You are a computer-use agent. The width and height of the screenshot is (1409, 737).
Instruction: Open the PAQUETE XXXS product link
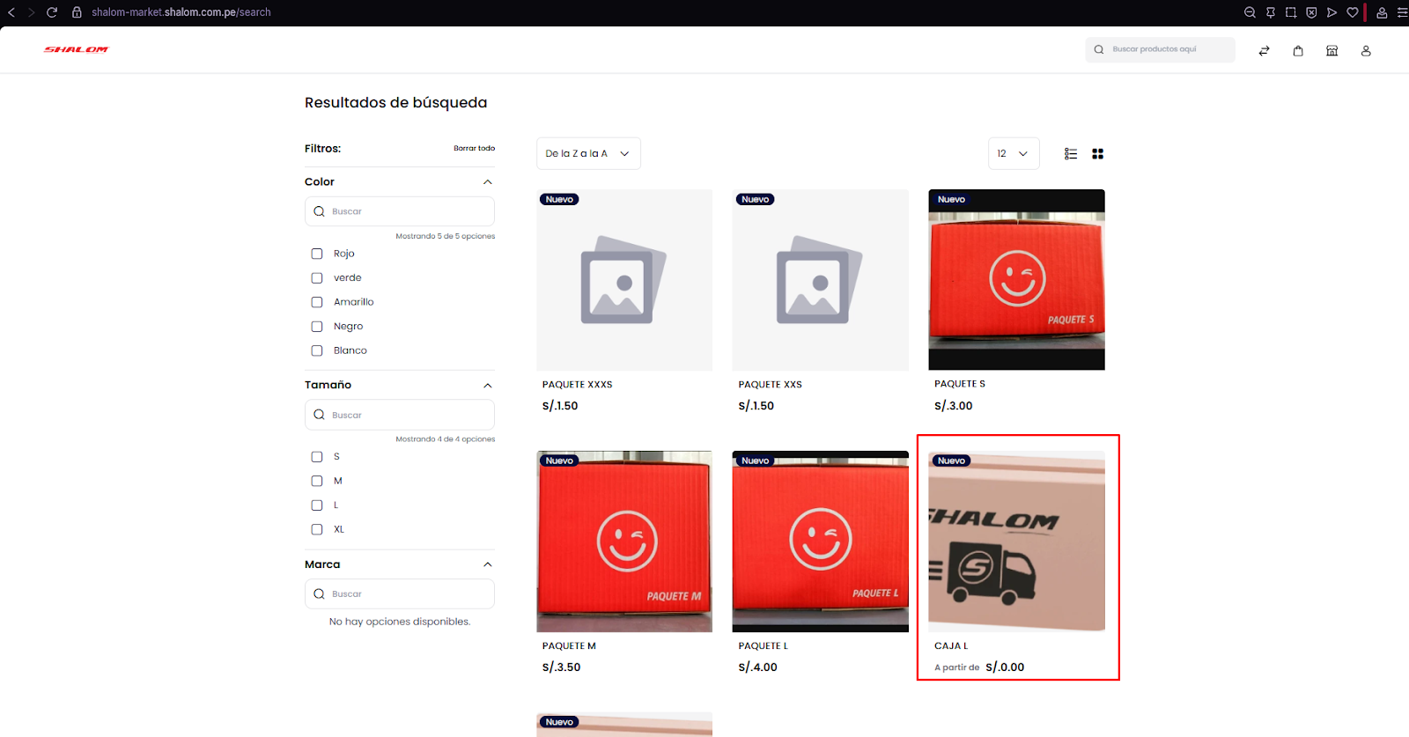coord(578,385)
